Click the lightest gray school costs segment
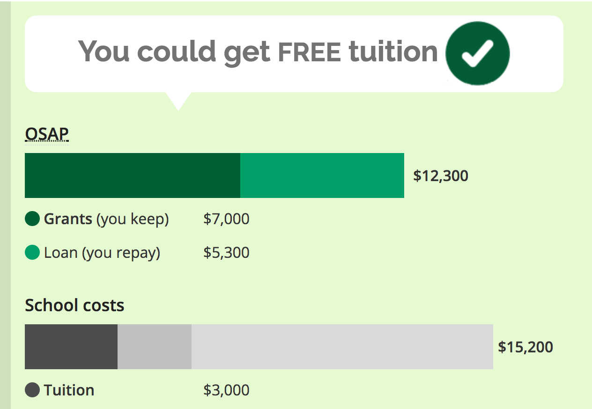The width and height of the screenshot is (592, 409). (342, 347)
